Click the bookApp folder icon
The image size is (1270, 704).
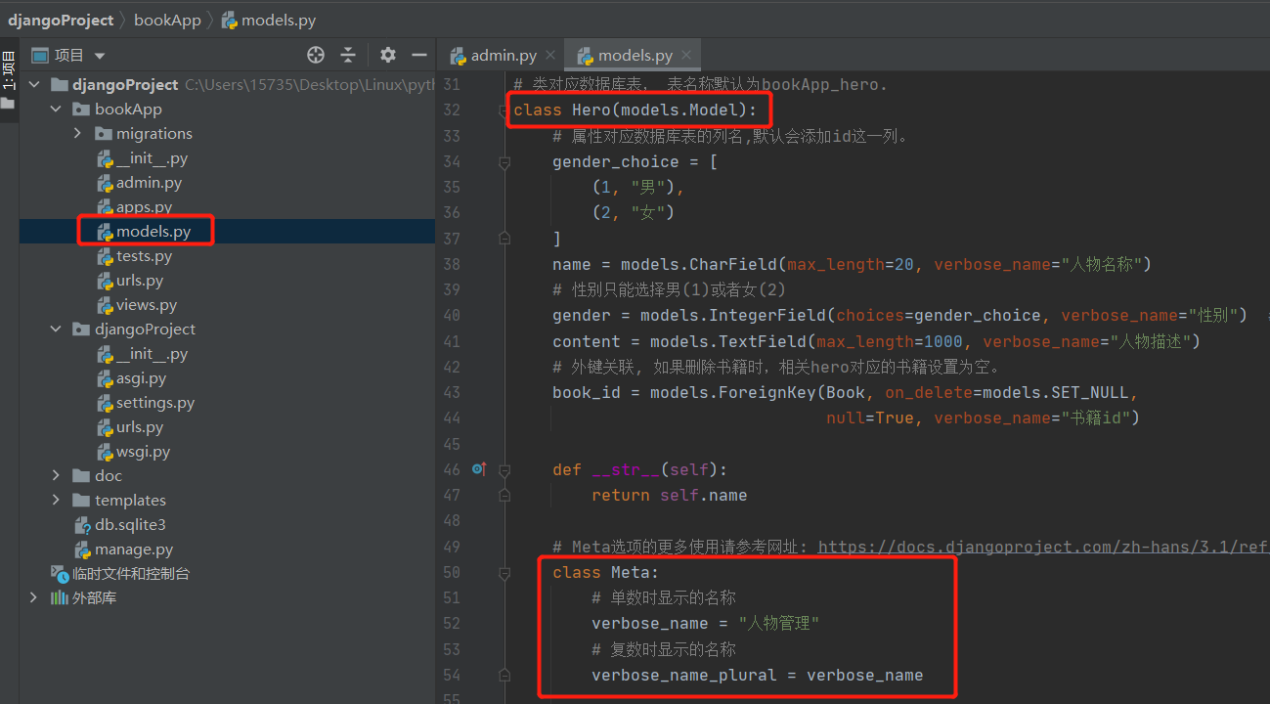click(82, 110)
